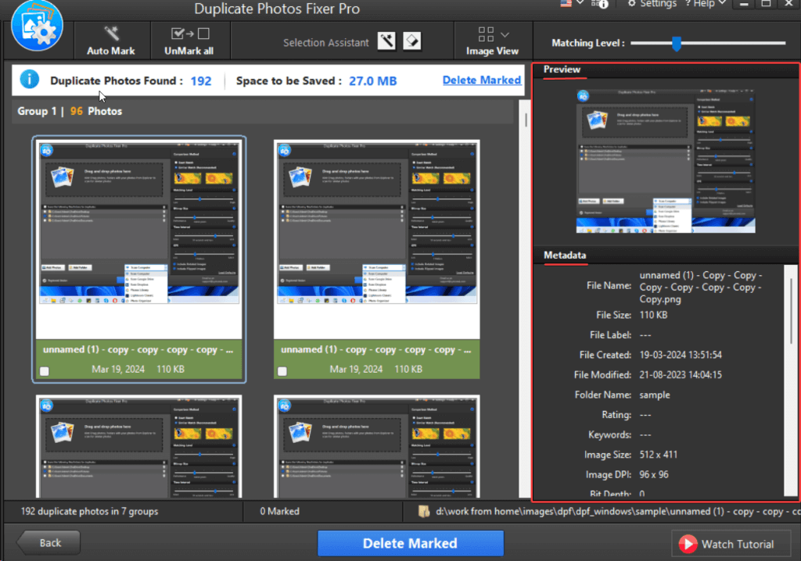Screen dimensions: 801x561
Task: Open the Help menu
Action: 705,4
